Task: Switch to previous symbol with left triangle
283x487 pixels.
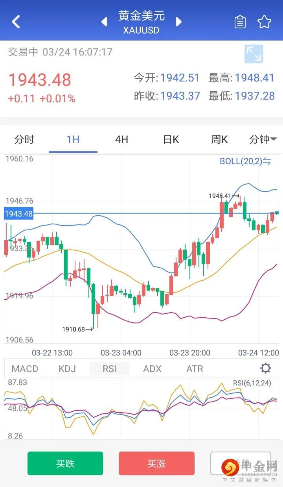Action: tap(104, 22)
